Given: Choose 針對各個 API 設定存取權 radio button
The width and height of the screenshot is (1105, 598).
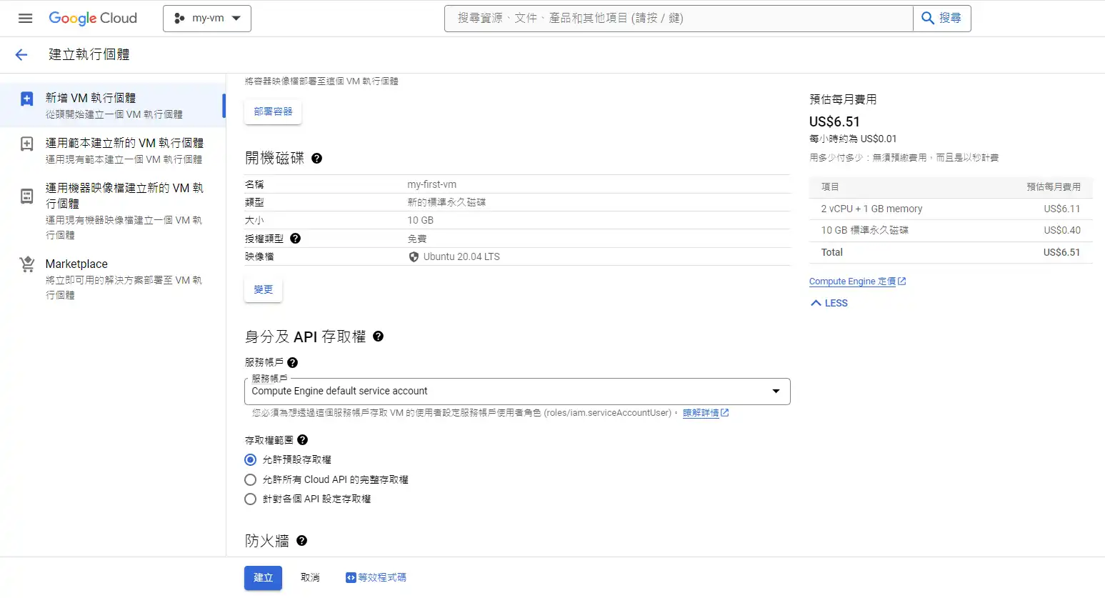Looking at the screenshot, I should pyautogui.click(x=251, y=499).
